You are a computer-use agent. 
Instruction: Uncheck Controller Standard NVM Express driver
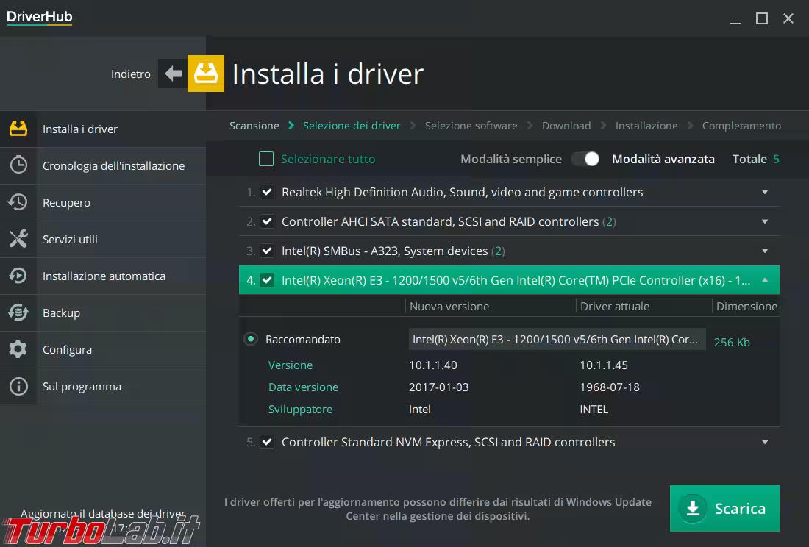point(267,442)
